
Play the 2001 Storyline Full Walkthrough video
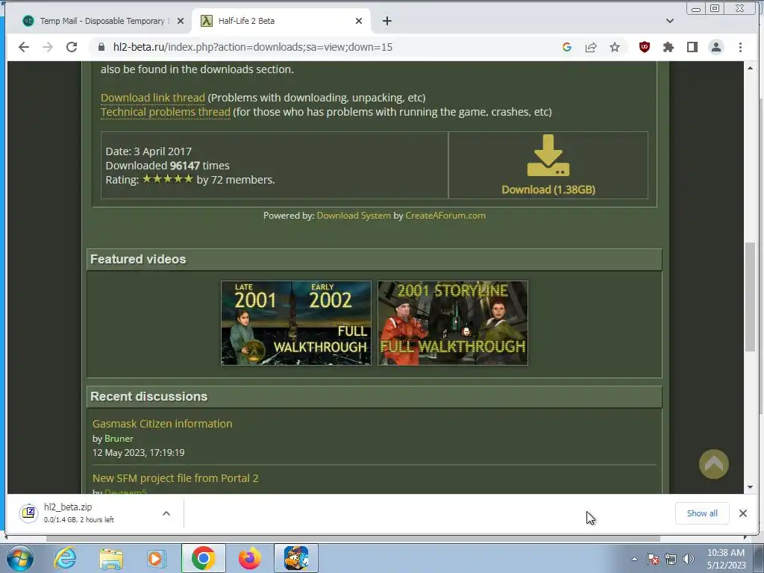453,323
